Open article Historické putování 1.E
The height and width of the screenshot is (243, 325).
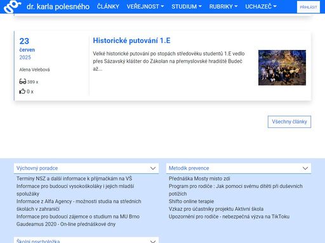pos(131,40)
